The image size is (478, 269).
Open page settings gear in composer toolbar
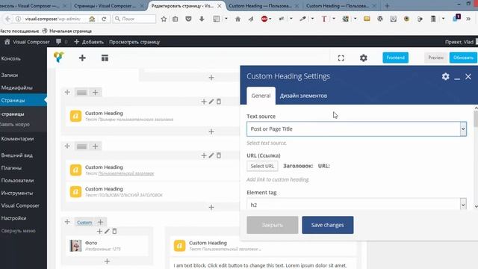click(x=364, y=58)
